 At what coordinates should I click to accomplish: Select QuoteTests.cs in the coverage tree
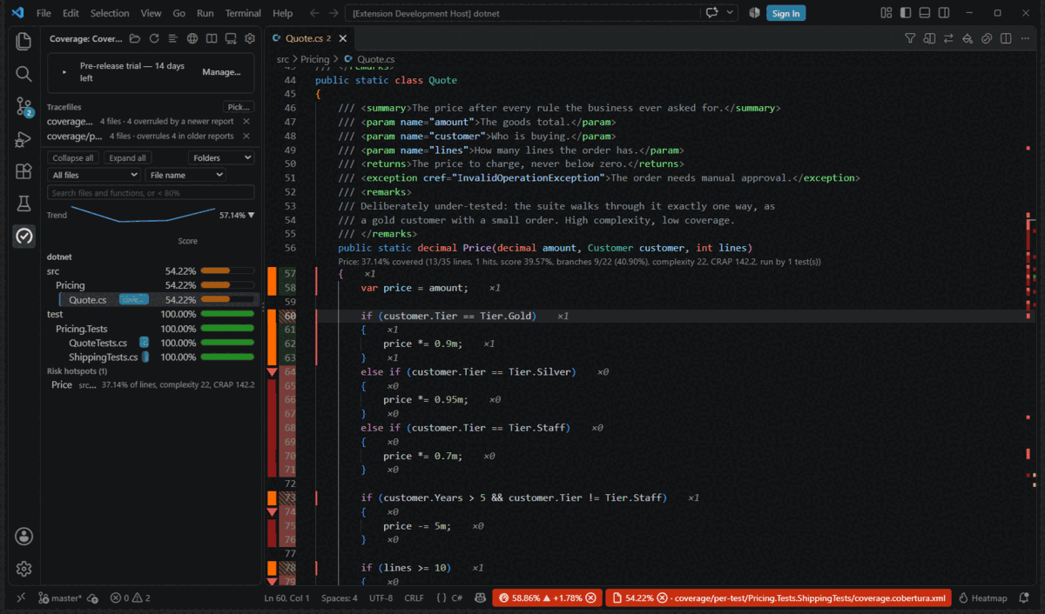click(x=151, y=343)
